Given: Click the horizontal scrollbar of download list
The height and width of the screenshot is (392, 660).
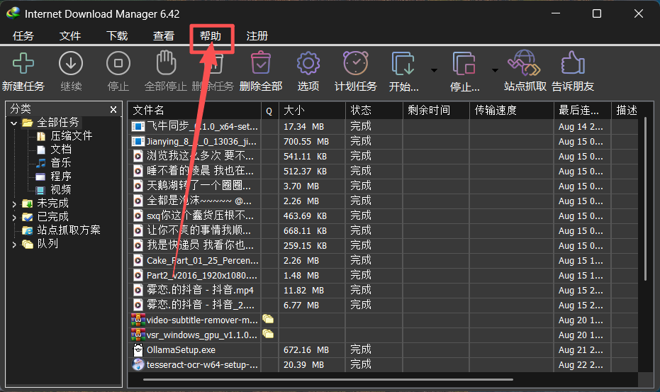Looking at the screenshot, I should coord(328,379).
